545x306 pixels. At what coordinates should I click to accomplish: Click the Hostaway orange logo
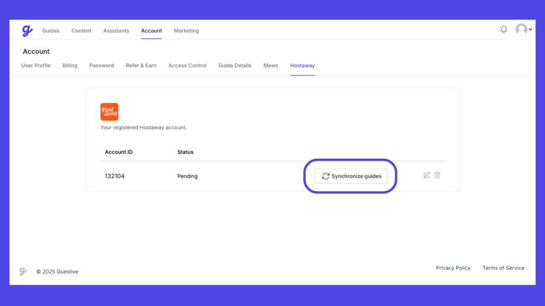(x=109, y=112)
